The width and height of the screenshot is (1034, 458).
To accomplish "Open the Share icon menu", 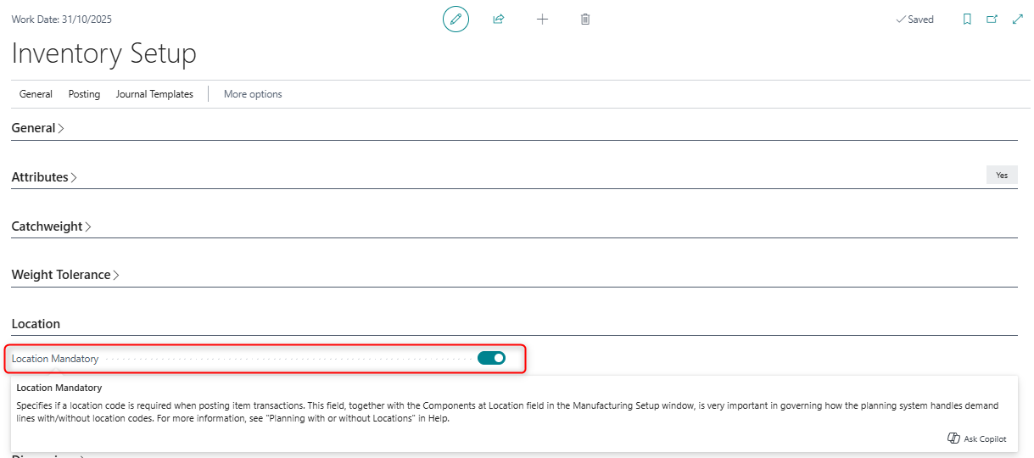I will (x=499, y=20).
